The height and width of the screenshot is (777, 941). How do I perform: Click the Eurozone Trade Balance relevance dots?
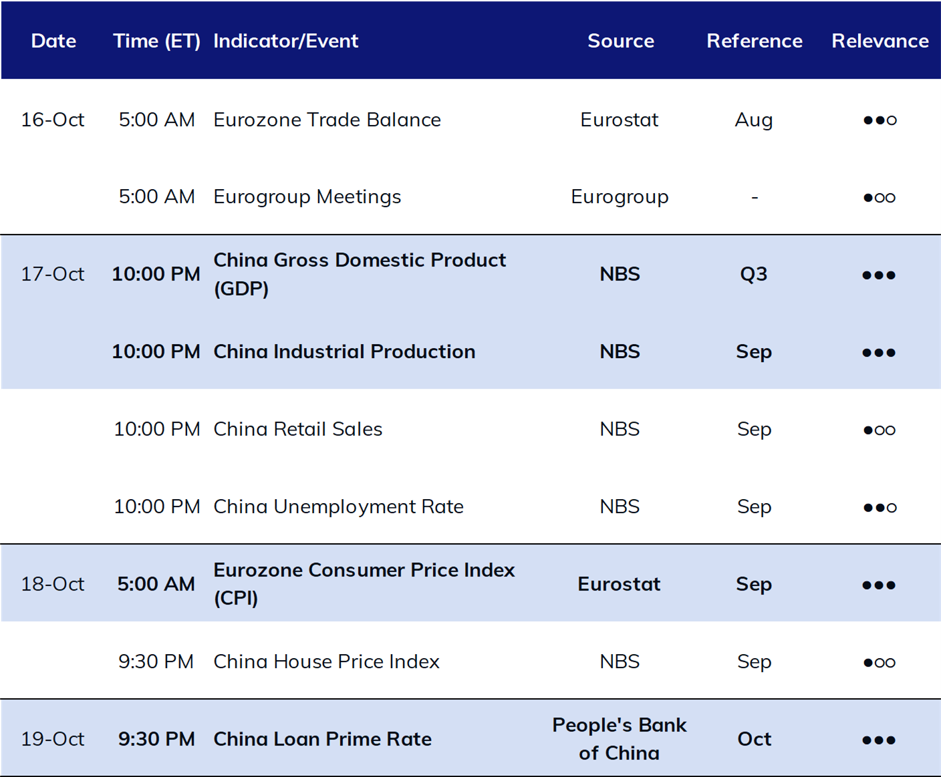click(880, 120)
